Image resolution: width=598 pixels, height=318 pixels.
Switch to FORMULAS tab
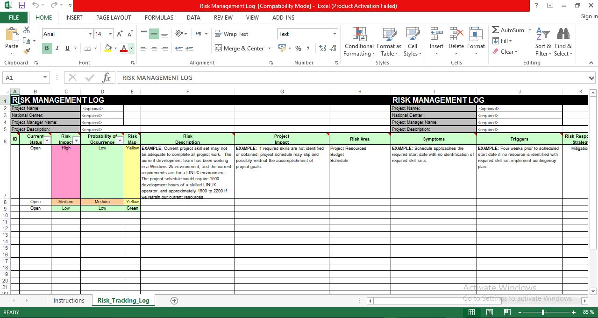click(x=159, y=17)
